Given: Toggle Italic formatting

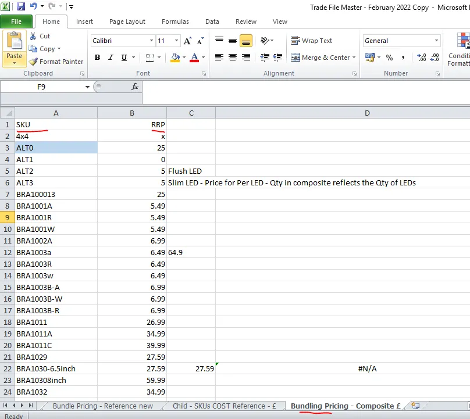Looking at the screenshot, I should coord(111,57).
